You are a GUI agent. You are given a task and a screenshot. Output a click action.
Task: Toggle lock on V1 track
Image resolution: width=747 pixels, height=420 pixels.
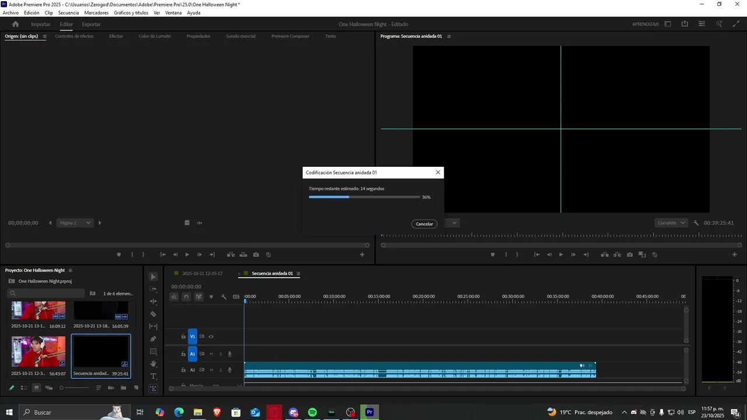[x=183, y=337]
